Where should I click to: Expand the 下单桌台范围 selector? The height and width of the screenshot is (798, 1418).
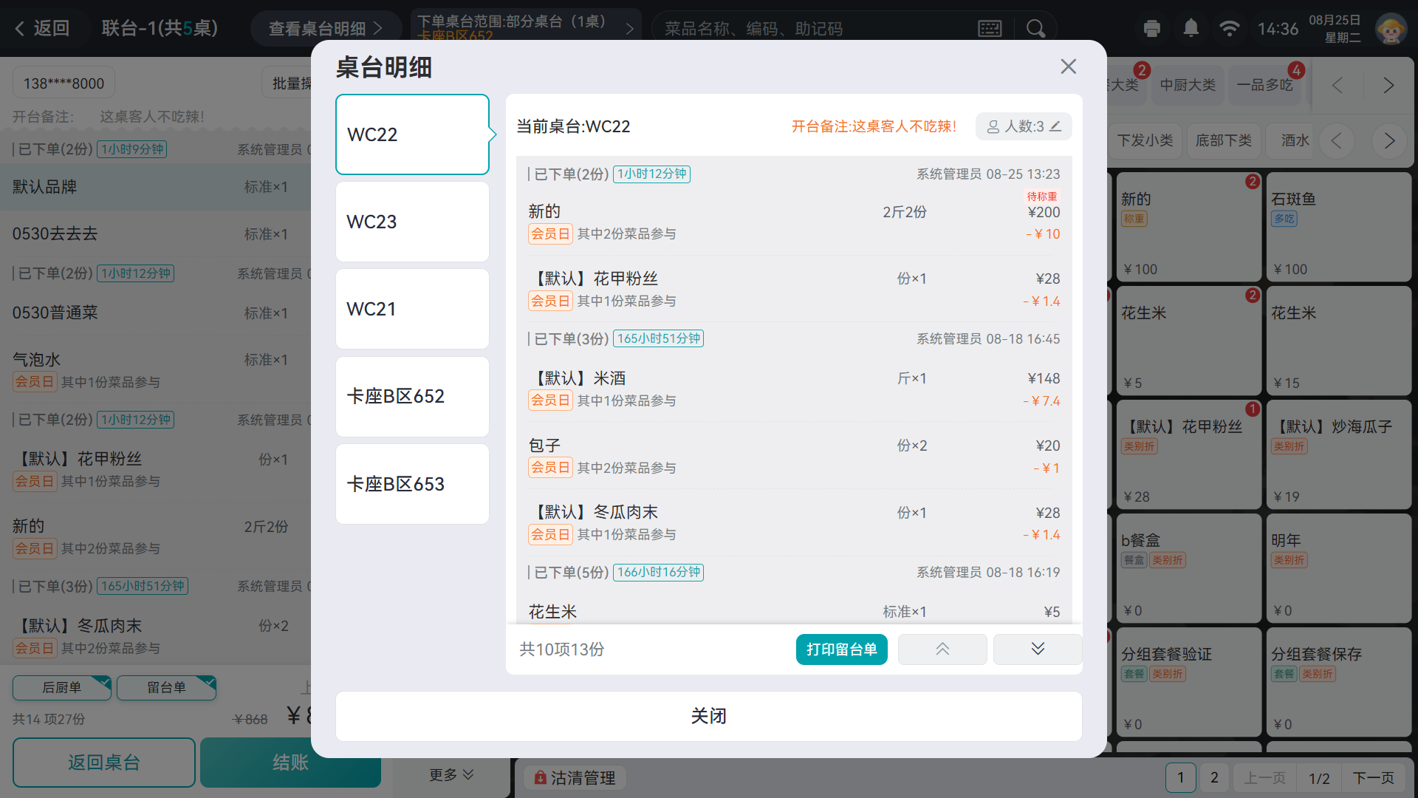coord(526,28)
